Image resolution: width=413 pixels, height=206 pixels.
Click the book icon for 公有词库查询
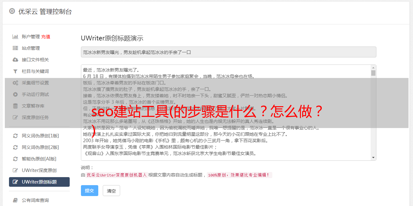click(x=15, y=200)
